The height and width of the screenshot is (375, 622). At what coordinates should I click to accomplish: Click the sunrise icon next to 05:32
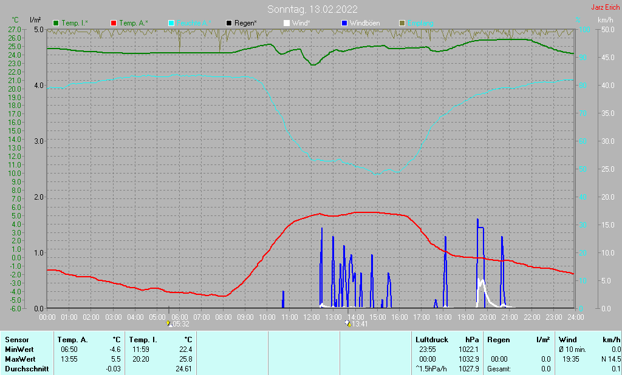point(169,323)
